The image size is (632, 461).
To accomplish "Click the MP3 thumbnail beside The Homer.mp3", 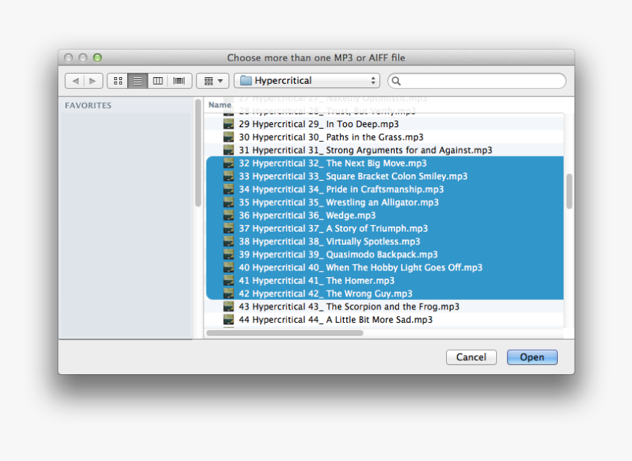I will [229, 281].
